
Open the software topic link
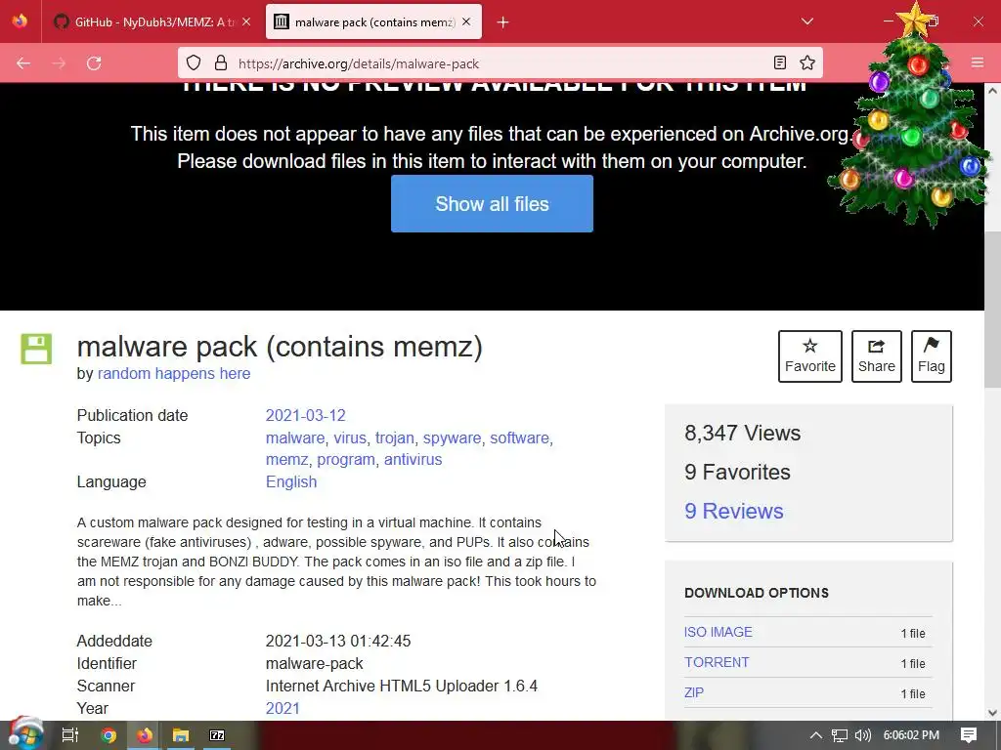coord(519,438)
